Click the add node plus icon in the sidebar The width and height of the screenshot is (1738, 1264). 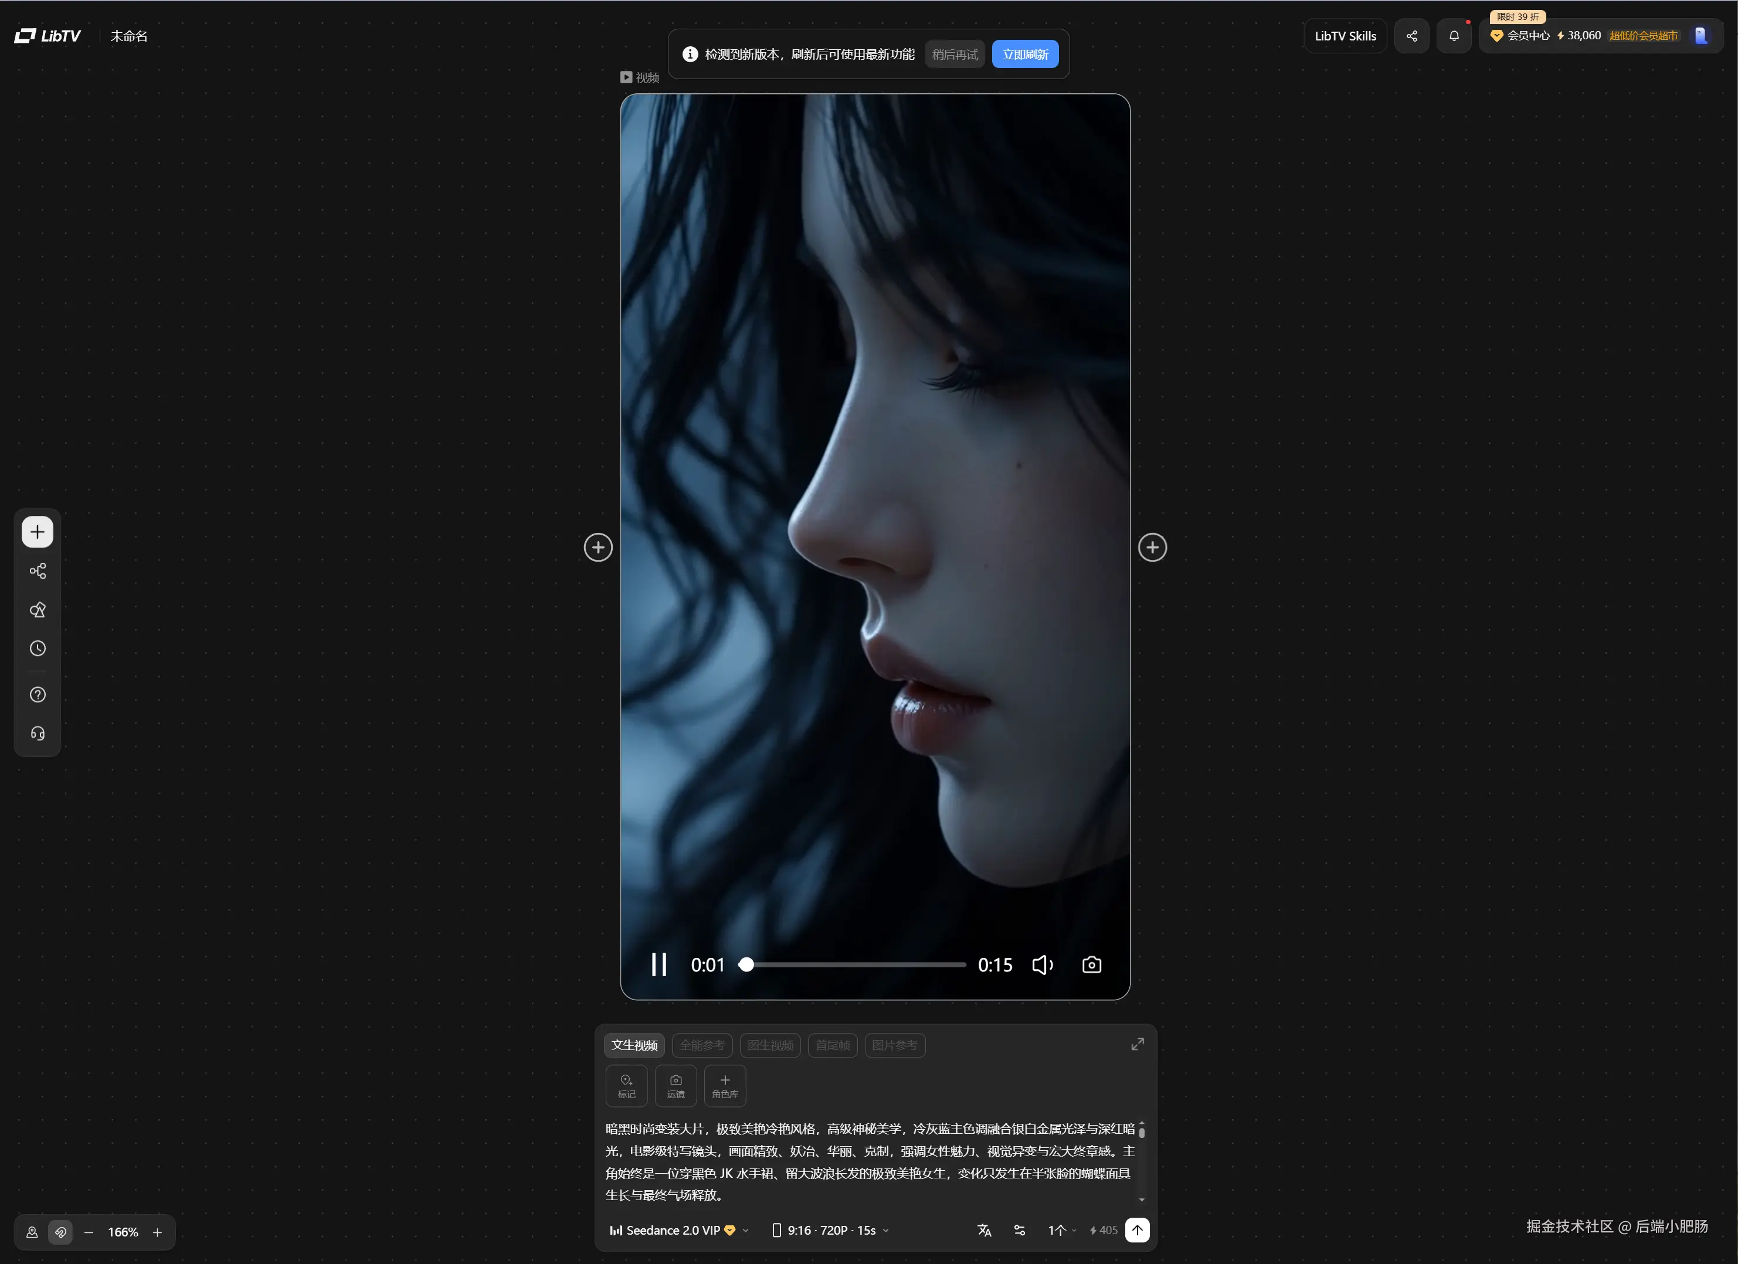(37, 532)
